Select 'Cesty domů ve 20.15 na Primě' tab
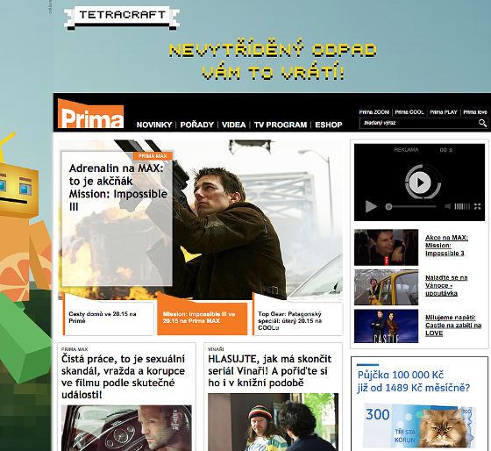This screenshot has height=451, width=491. [x=109, y=318]
